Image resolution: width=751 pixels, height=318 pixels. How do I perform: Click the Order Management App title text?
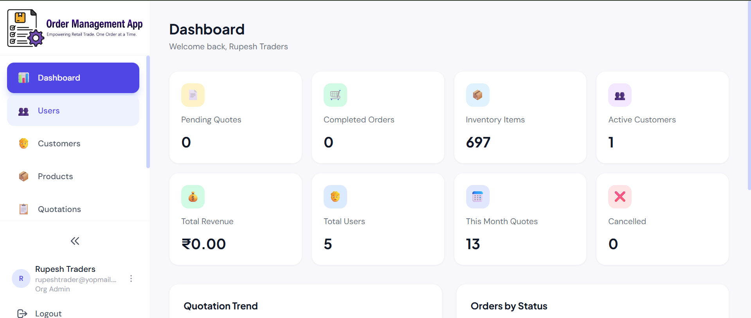(94, 24)
